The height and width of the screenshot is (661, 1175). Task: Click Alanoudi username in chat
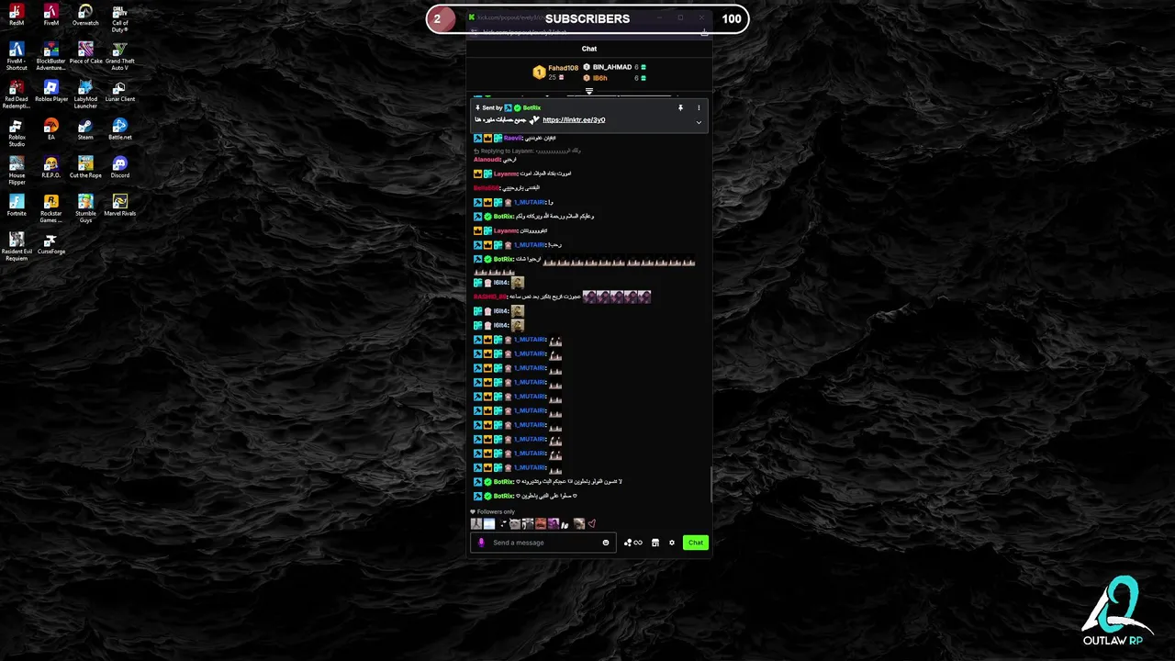(487, 160)
